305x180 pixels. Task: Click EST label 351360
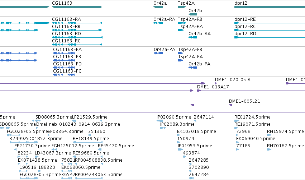[97, 131]
